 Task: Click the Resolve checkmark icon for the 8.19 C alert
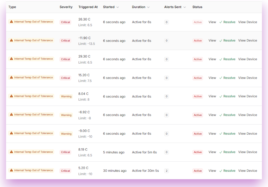point(221,152)
